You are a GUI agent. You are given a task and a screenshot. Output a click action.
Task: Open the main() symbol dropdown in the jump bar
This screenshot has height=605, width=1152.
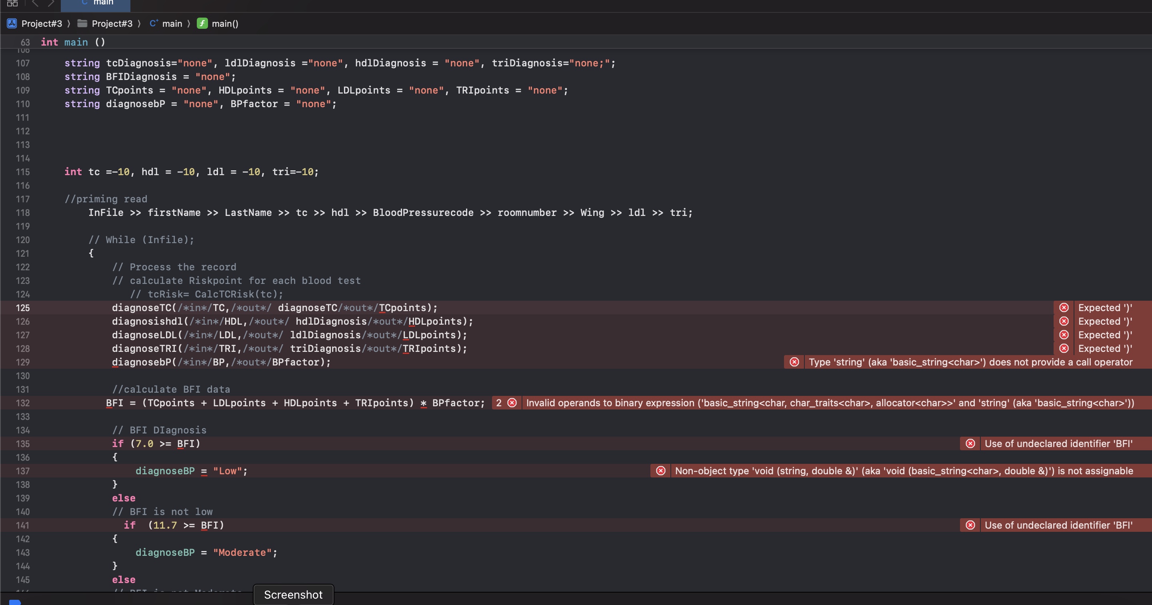[x=224, y=23]
